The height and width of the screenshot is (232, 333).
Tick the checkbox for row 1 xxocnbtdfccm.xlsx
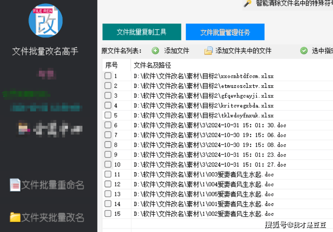pyautogui.click(x=108, y=76)
